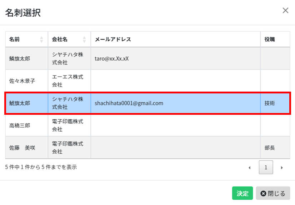The image size is (295, 205).
Task: Click 電子印鑑株式会社 cell in 佐藤 美咲 row
Action: [x=69, y=148]
